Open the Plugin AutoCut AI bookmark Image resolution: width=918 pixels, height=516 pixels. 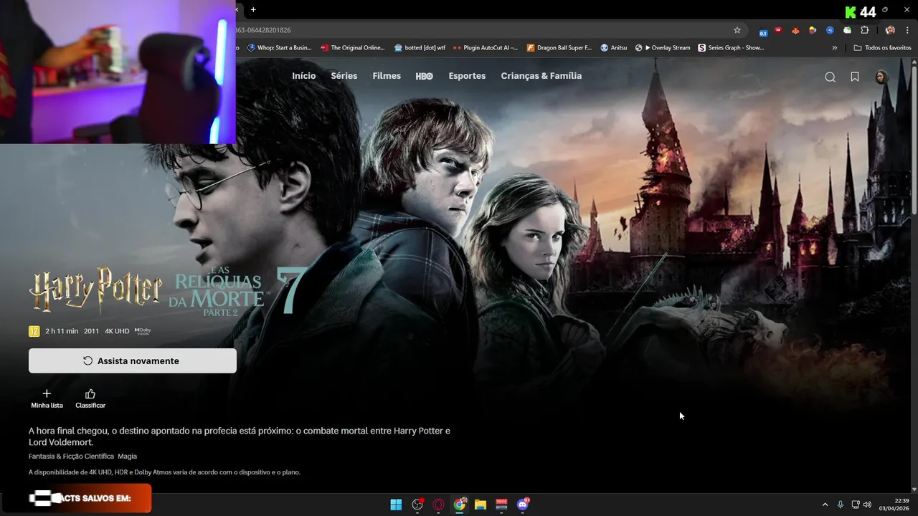[x=486, y=48]
